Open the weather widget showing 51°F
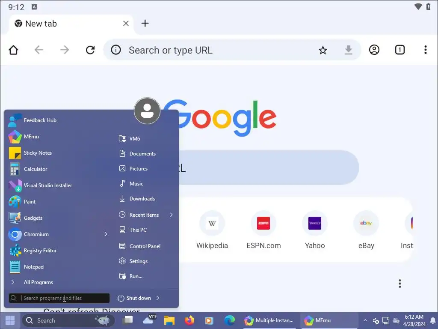The height and width of the screenshot is (329, 438). click(149, 320)
